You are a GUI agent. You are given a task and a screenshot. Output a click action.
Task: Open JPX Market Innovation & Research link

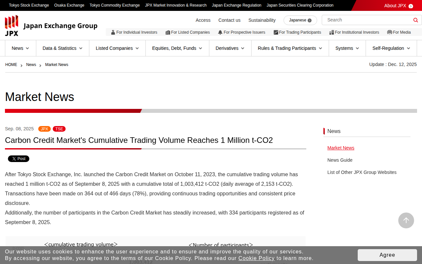pyautogui.click(x=176, y=5)
